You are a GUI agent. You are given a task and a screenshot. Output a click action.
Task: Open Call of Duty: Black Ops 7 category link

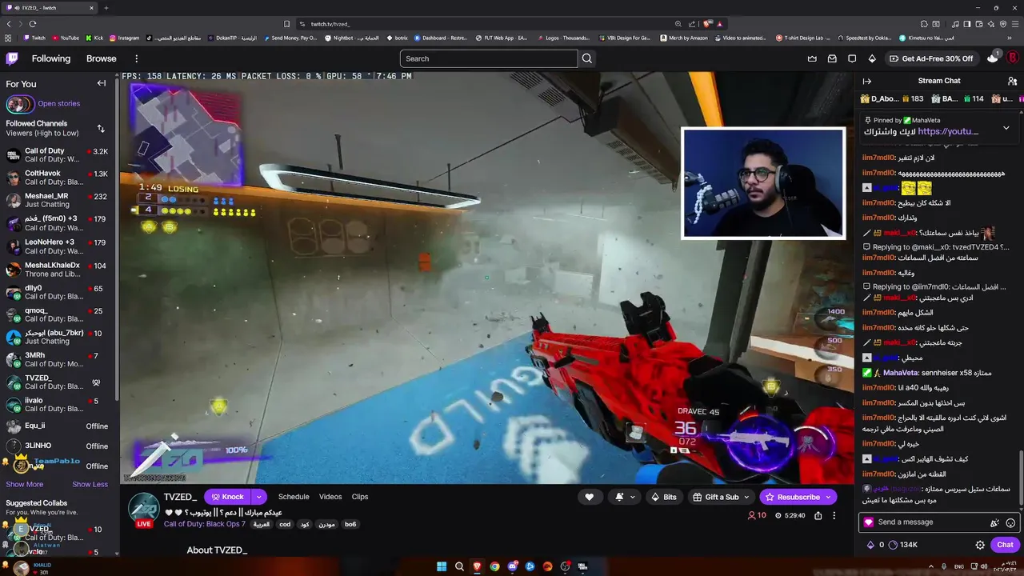point(205,524)
